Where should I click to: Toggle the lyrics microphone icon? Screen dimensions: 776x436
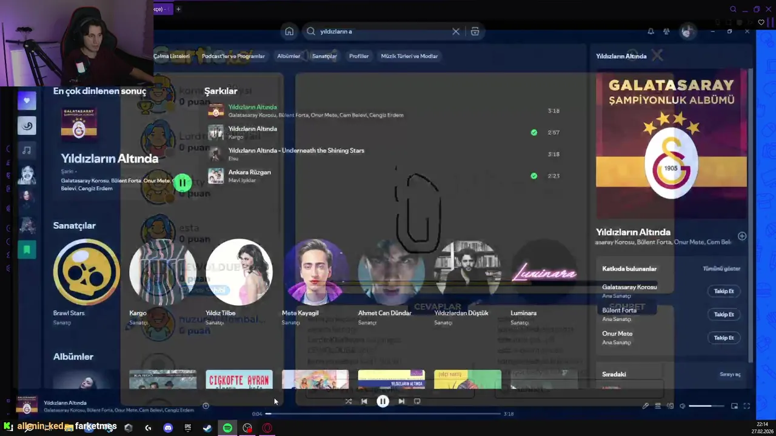pyautogui.click(x=646, y=406)
